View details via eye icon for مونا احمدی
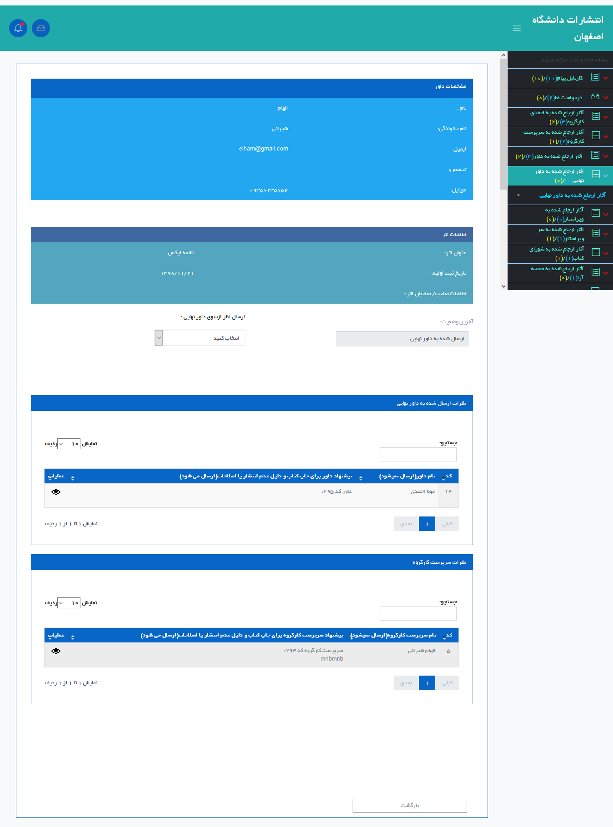 pos(56,492)
